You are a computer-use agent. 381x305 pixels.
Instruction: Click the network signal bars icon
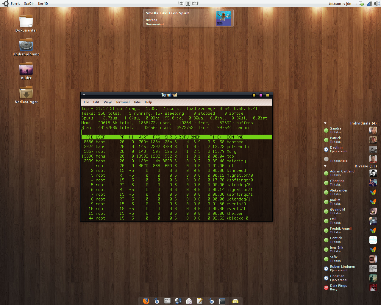pyautogui.click(x=369, y=4)
